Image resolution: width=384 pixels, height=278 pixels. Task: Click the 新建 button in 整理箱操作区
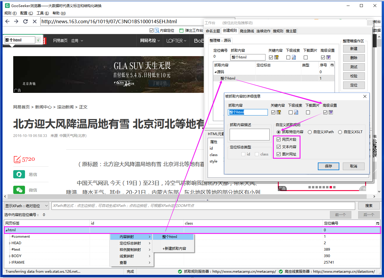tap(354, 49)
